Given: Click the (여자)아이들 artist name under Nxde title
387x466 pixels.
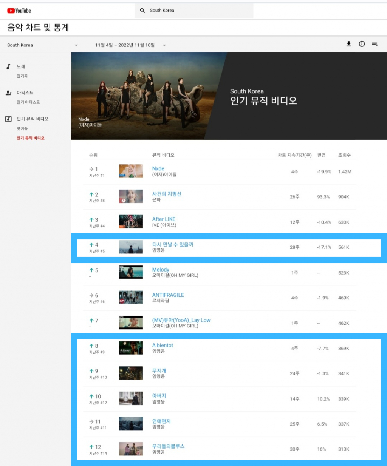Looking at the screenshot, I should click(x=164, y=174).
